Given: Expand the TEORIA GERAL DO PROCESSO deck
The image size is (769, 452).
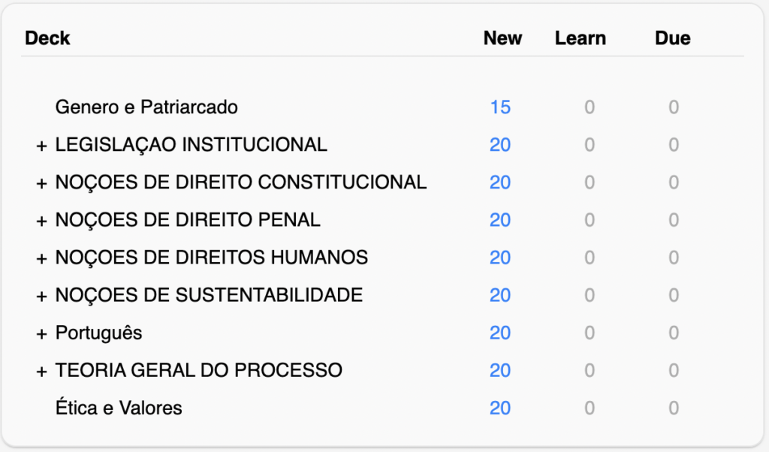Looking at the screenshot, I should point(41,371).
